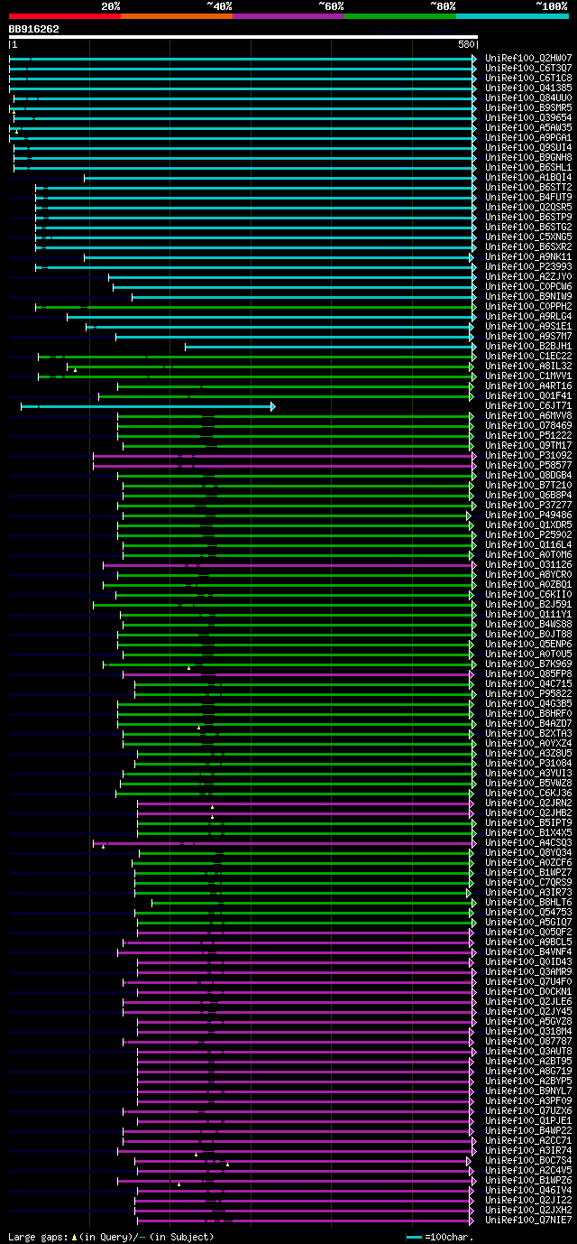Select the UniRef100_P58577 label

point(528,465)
